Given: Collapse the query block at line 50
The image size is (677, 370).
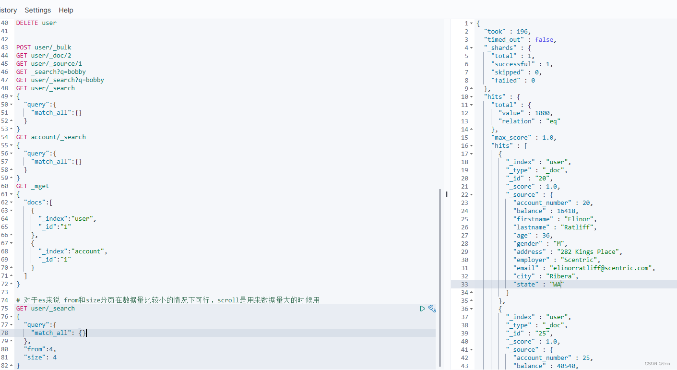Looking at the screenshot, I should [x=12, y=105].
